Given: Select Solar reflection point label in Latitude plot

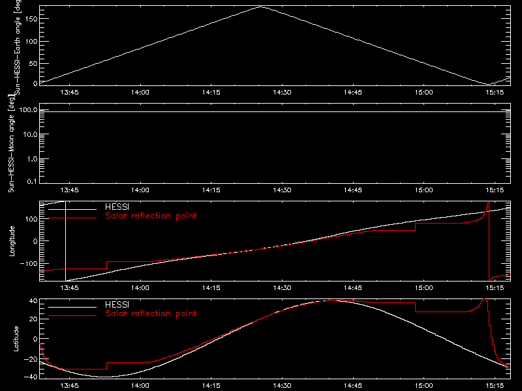Looking at the screenshot, I should (151, 313).
